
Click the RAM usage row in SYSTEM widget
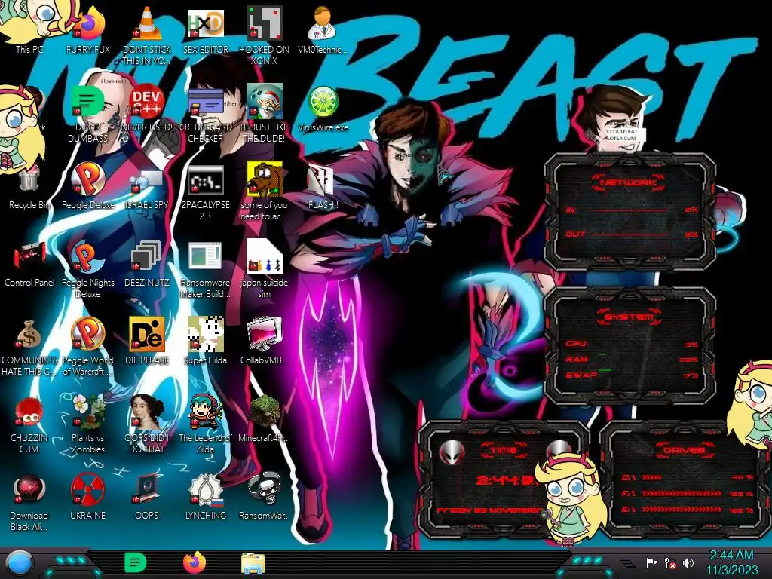[x=632, y=360]
